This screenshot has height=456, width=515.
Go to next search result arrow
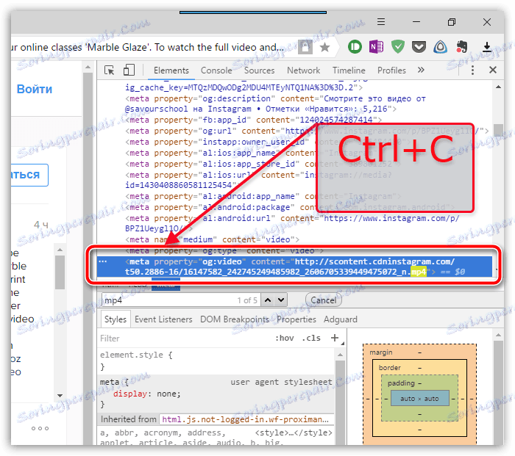pos(281,300)
